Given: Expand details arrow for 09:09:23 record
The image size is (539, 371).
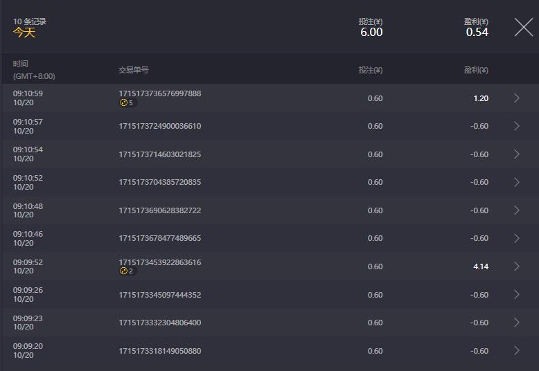Looking at the screenshot, I should (x=517, y=323).
